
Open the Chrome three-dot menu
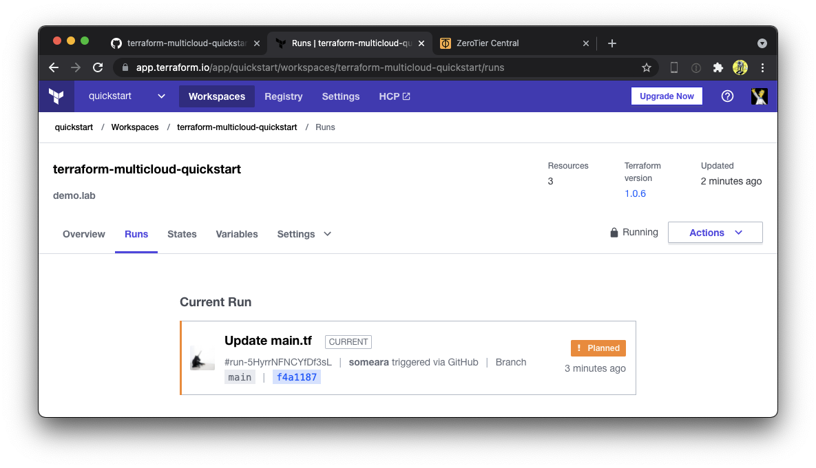(x=762, y=67)
